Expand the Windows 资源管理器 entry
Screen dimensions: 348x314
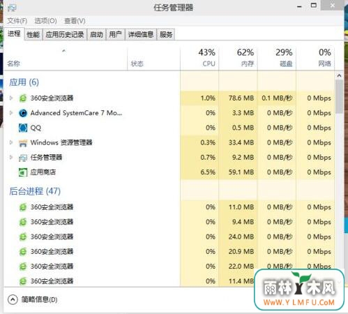point(11,142)
